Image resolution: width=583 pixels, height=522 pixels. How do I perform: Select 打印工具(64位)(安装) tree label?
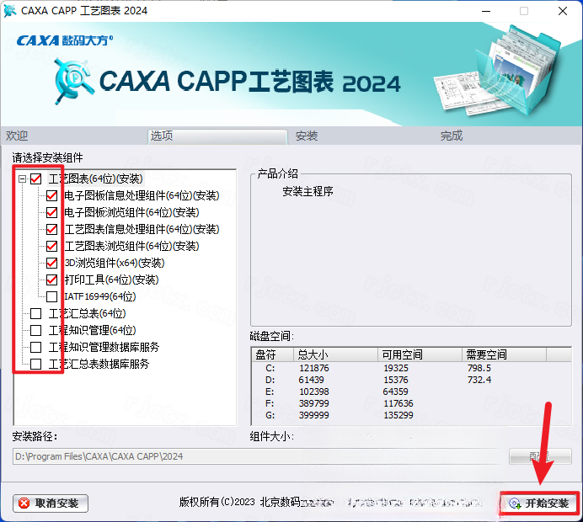(111, 280)
